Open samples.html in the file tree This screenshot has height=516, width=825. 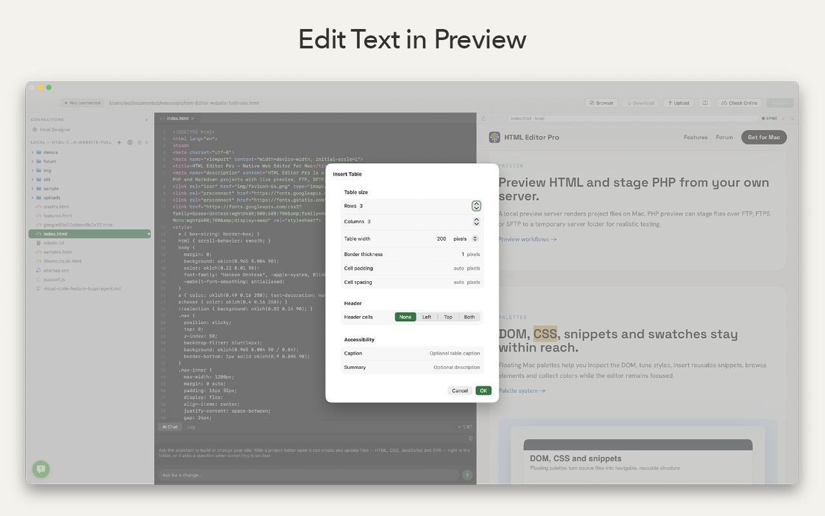[x=57, y=252]
